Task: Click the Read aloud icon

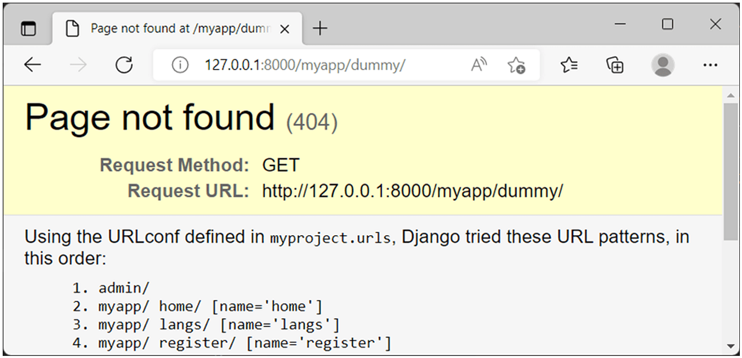Action: click(x=478, y=64)
